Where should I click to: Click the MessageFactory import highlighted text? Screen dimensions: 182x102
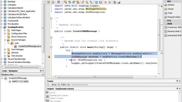tap(96, 9)
